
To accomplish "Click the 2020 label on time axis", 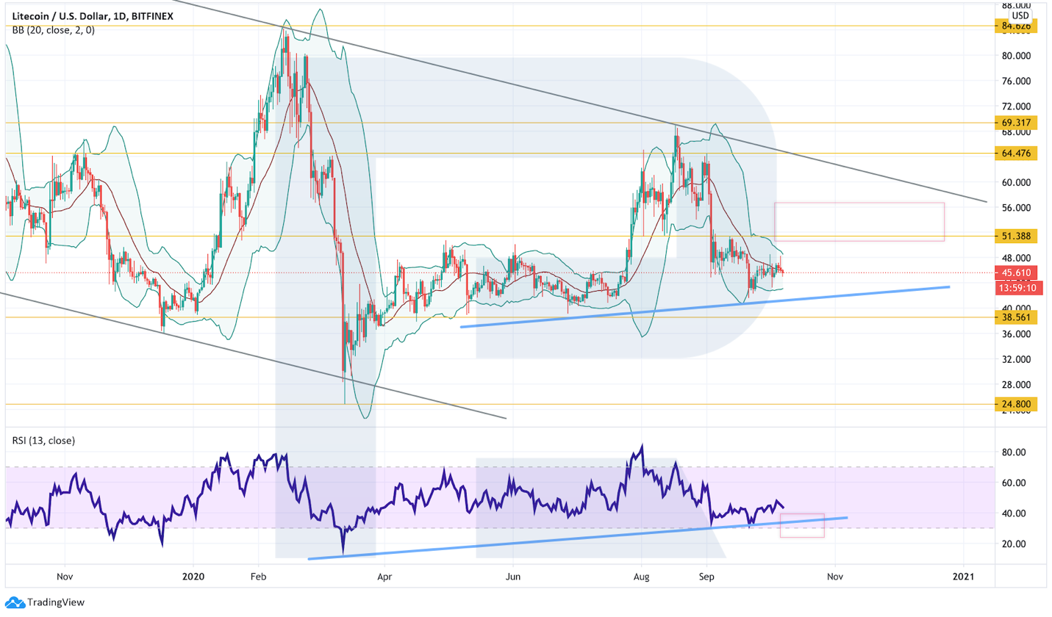I will [x=193, y=577].
